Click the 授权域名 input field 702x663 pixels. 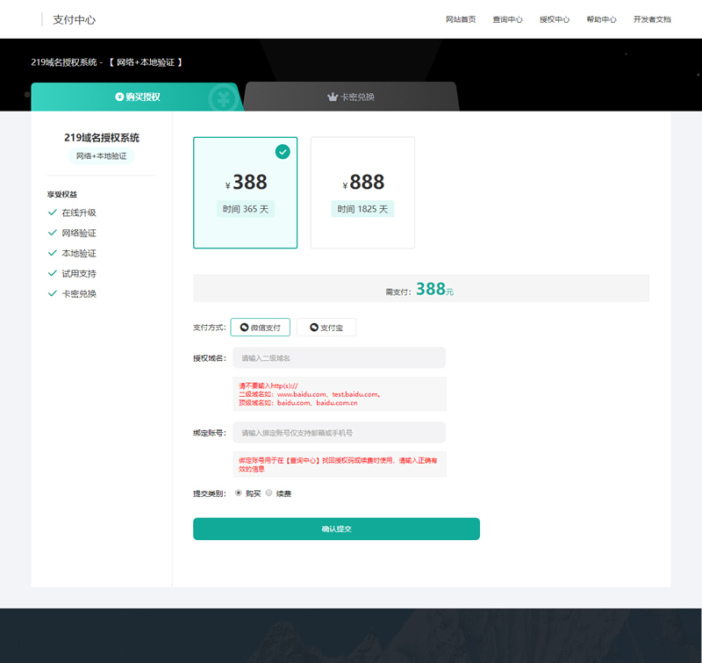(x=338, y=357)
